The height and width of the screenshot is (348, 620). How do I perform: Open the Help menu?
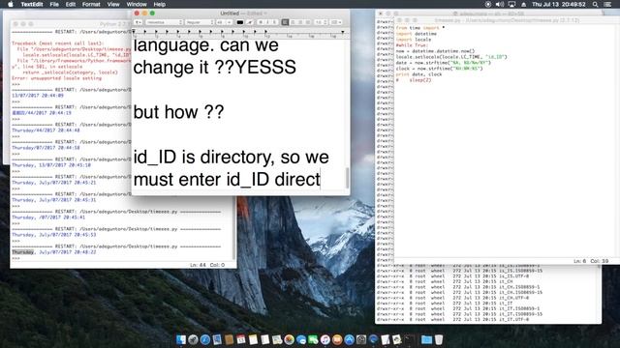pyautogui.click(x=159, y=4)
